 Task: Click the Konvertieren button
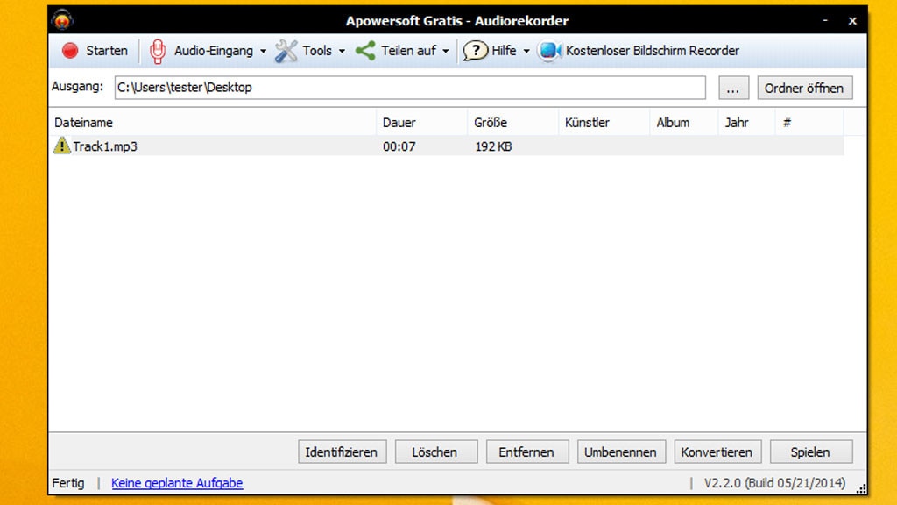pyautogui.click(x=717, y=452)
